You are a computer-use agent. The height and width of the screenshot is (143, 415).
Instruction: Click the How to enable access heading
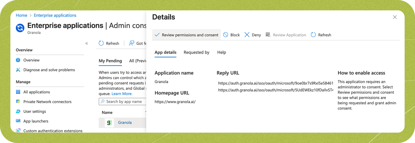[x=361, y=73]
